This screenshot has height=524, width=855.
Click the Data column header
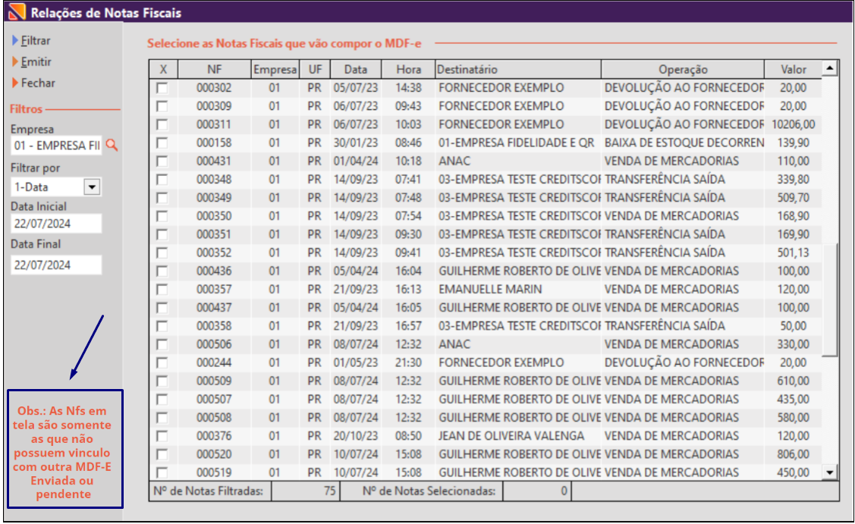coord(356,69)
